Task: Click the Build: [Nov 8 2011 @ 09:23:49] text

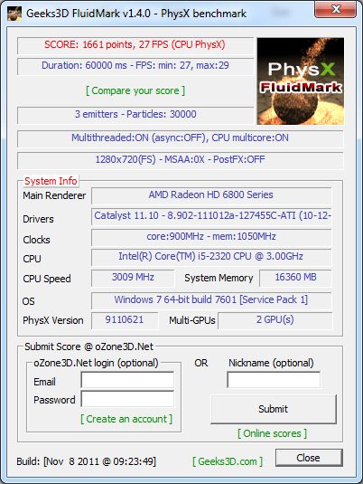Action: tap(87, 461)
